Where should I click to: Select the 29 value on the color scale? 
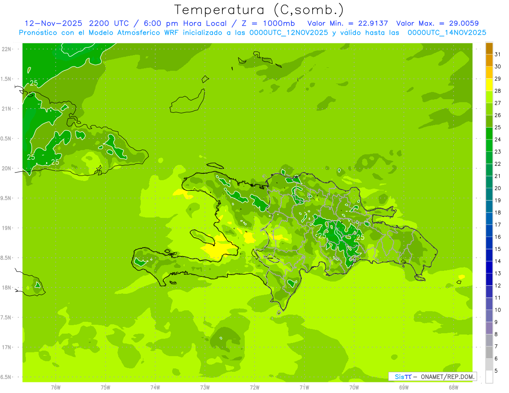pyautogui.click(x=498, y=79)
